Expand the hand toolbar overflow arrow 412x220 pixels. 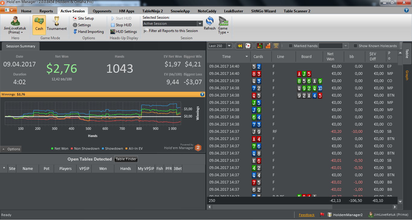(401, 46)
